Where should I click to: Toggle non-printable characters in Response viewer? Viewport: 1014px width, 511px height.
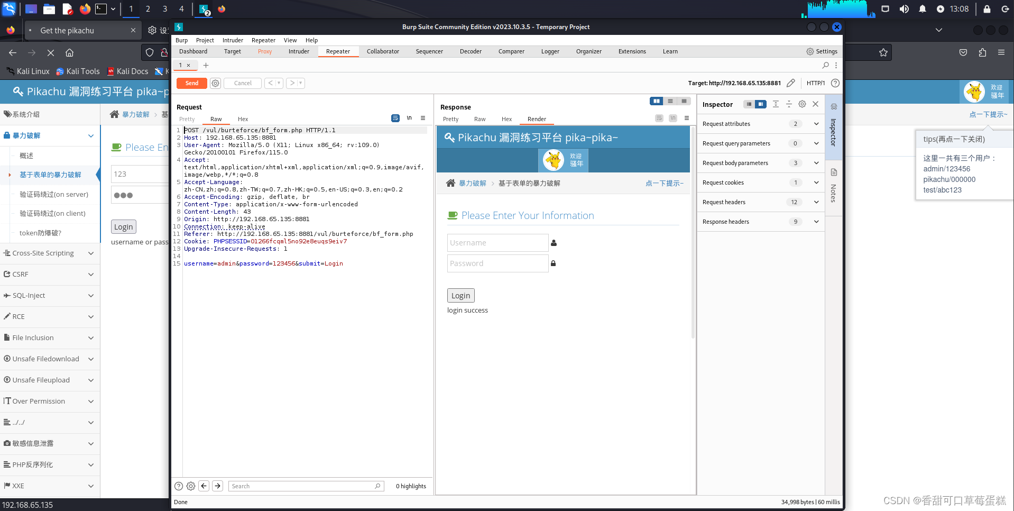pyautogui.click(x=673, y=118)
